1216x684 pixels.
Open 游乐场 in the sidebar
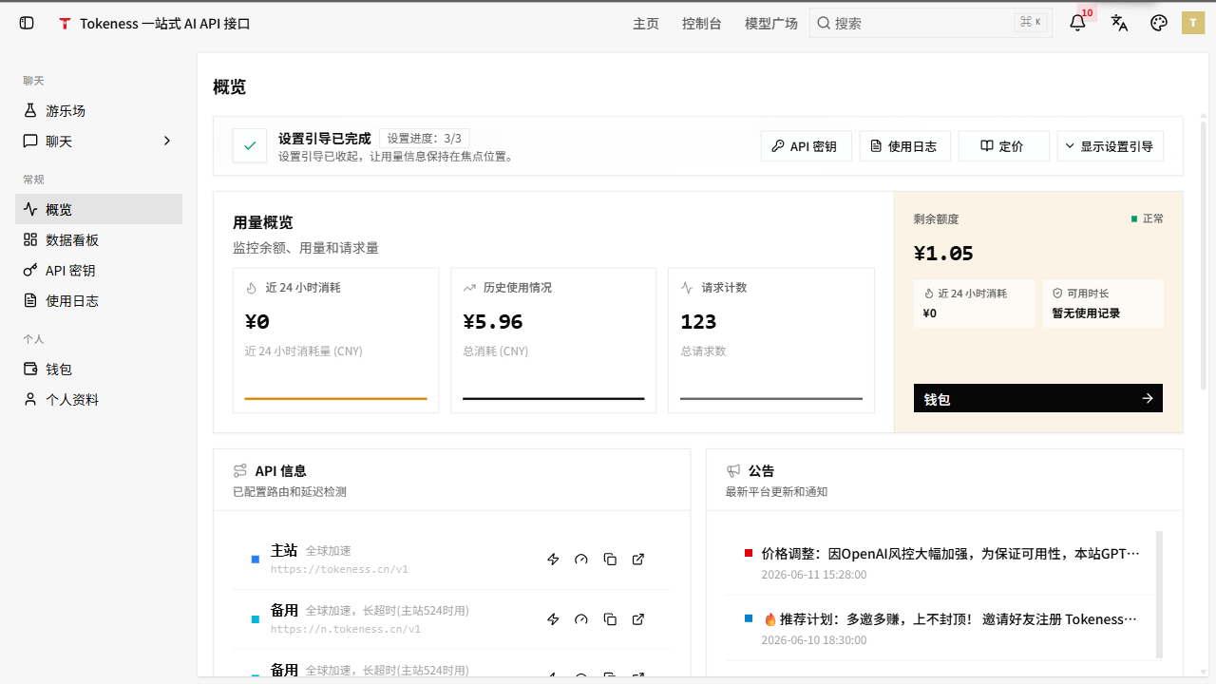[x=99, y=111]
